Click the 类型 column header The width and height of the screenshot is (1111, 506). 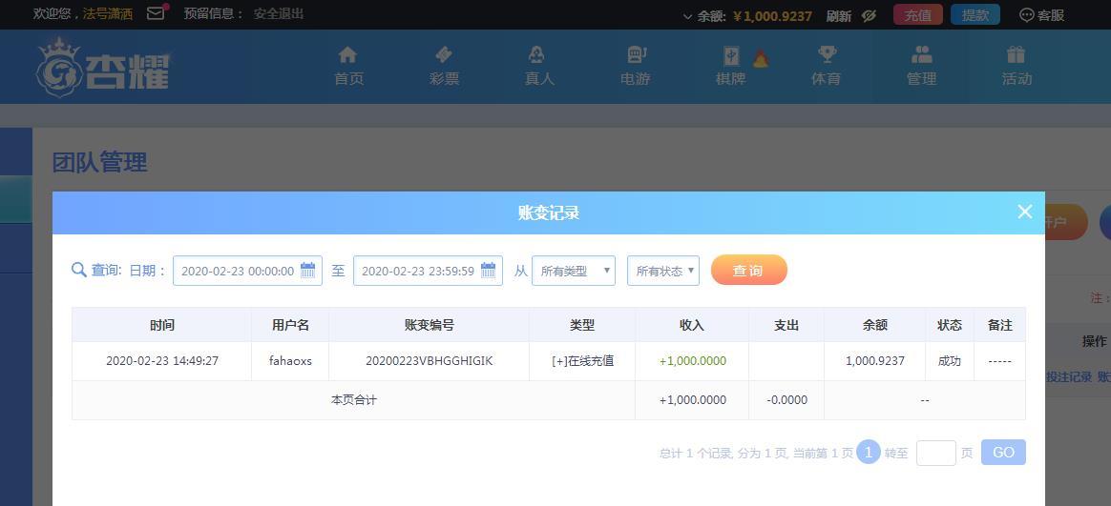click(x=582, y=325)
